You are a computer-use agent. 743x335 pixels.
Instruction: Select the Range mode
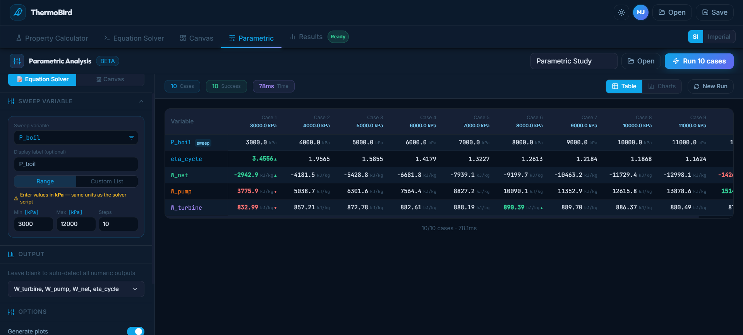coord(45,181)
